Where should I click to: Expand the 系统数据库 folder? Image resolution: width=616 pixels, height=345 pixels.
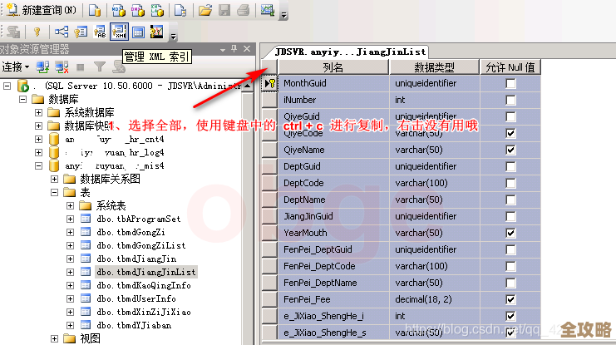pos(38,112)
